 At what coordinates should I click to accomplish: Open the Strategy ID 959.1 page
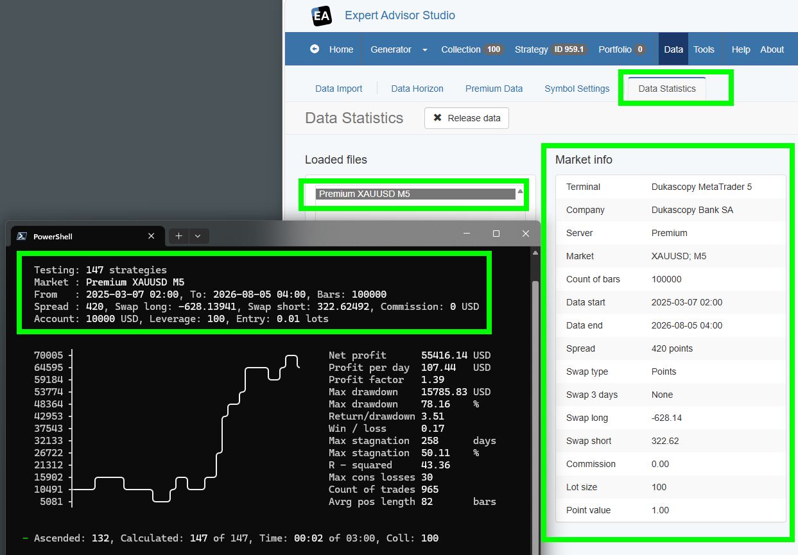click(551, 49)
